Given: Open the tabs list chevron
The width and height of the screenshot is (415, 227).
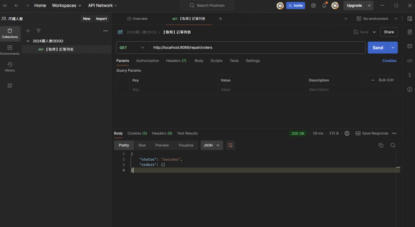Looking at the screenshot, I should [346, 19].
